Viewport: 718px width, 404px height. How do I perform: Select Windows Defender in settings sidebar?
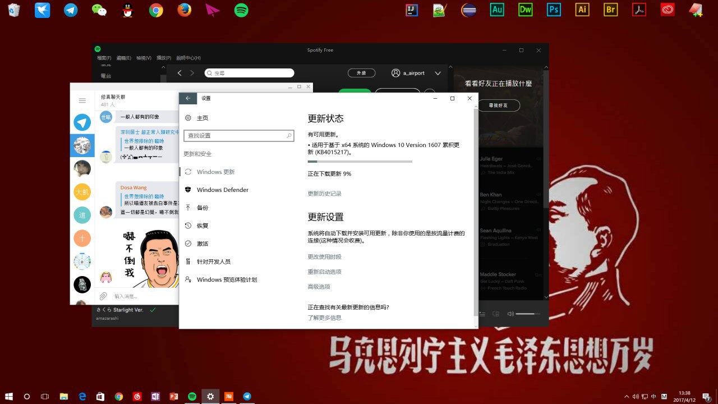point(222,190)
